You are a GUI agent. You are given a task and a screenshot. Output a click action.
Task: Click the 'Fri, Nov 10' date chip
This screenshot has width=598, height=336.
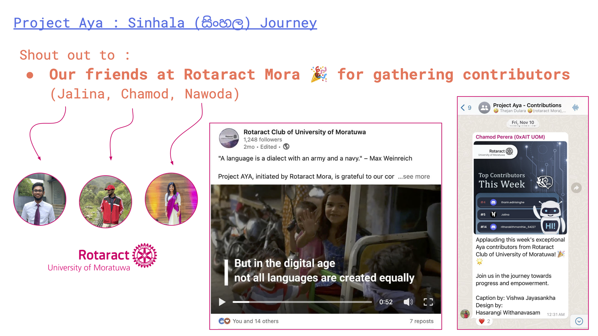[x=523, y=122]
